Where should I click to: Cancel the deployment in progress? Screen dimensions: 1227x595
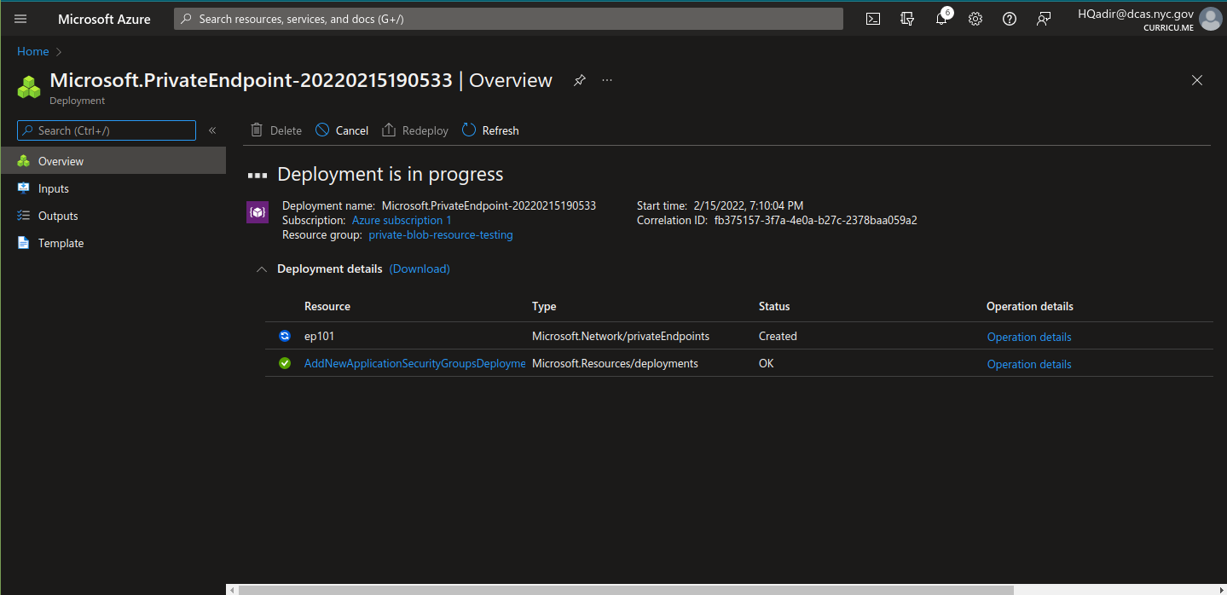[x=342, y=130]
